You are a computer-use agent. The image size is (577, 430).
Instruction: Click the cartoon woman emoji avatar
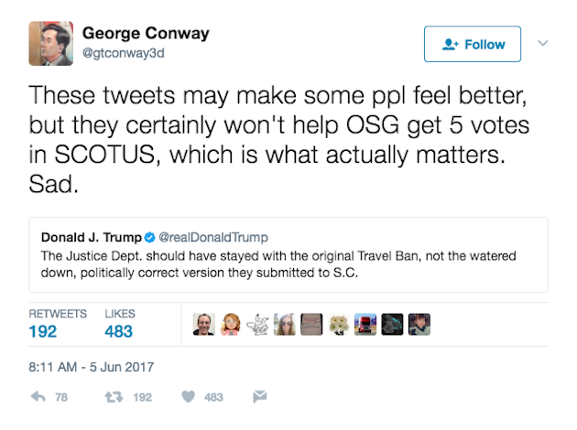coord(232,323)
